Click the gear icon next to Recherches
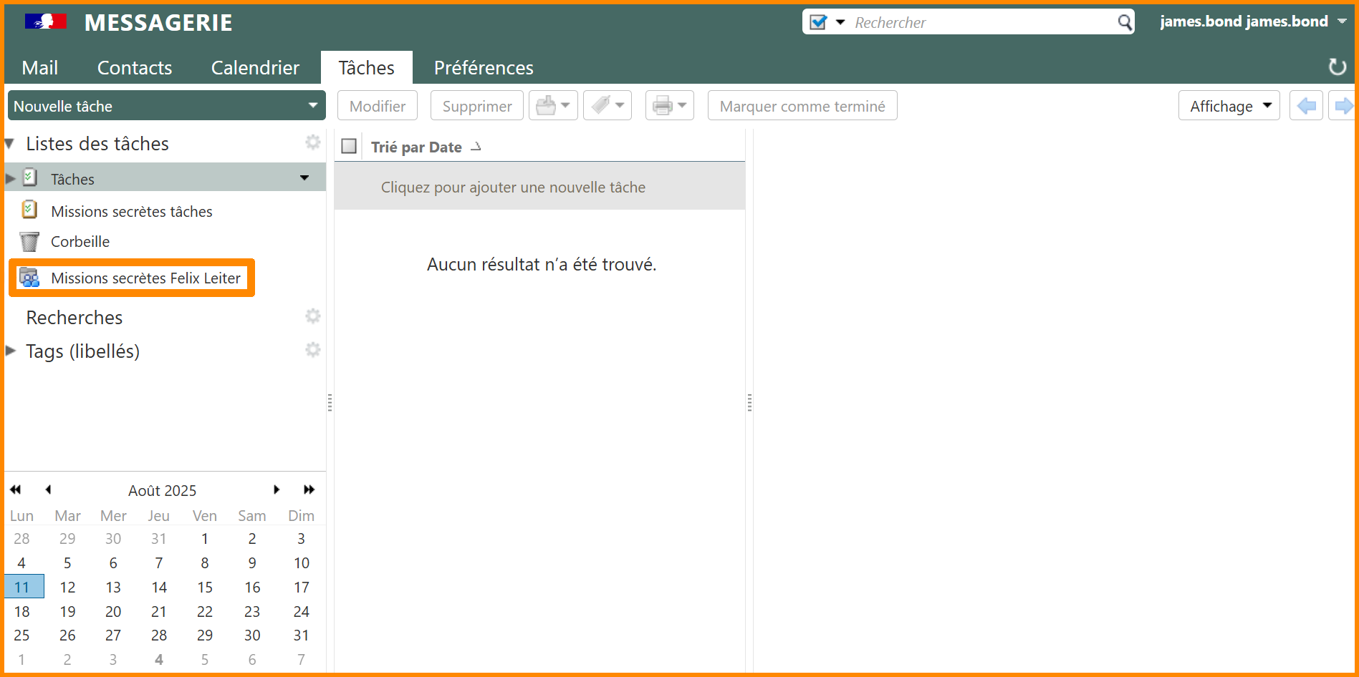This screenshot has width=1359, height=677. tap(313, 316)
